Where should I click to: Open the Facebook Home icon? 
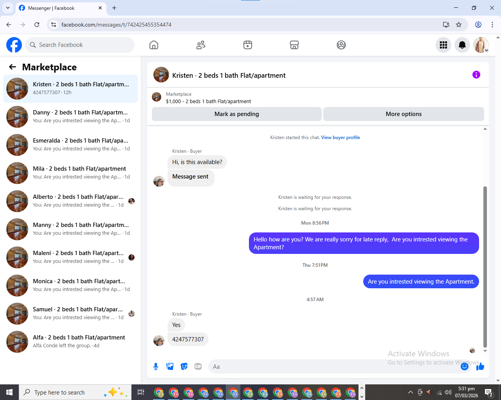(x=154, y=45)
